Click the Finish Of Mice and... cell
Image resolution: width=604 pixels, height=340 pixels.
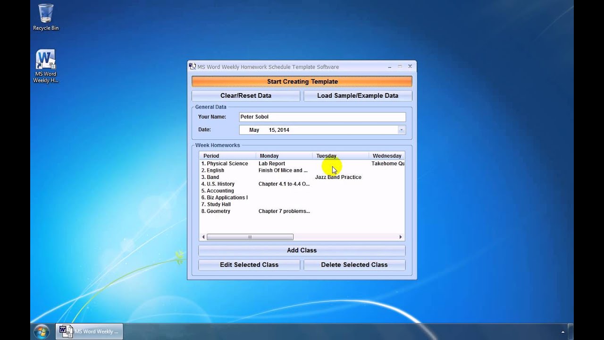pyautogui.click(x=283, y=170)
